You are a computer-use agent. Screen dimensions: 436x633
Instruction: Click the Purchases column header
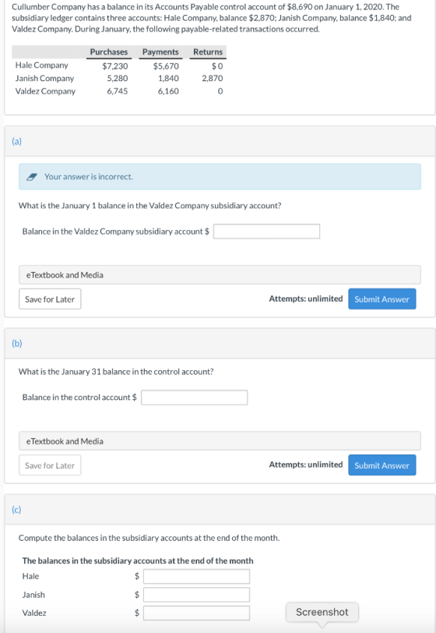click(x=108, y=51)
